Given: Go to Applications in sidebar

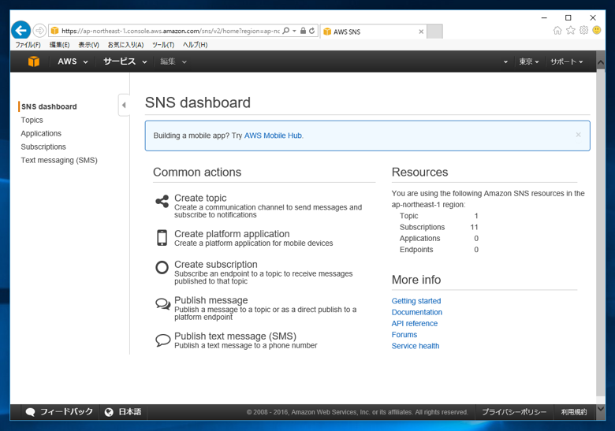Looking at the screenshot, I should coord(41,133).
